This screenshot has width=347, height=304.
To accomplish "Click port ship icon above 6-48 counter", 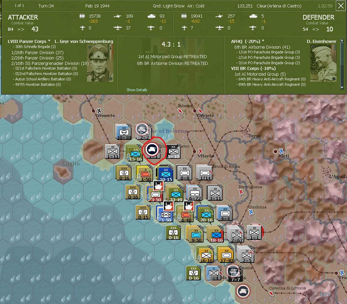I will pyautogui.click(x=189, y=206).
